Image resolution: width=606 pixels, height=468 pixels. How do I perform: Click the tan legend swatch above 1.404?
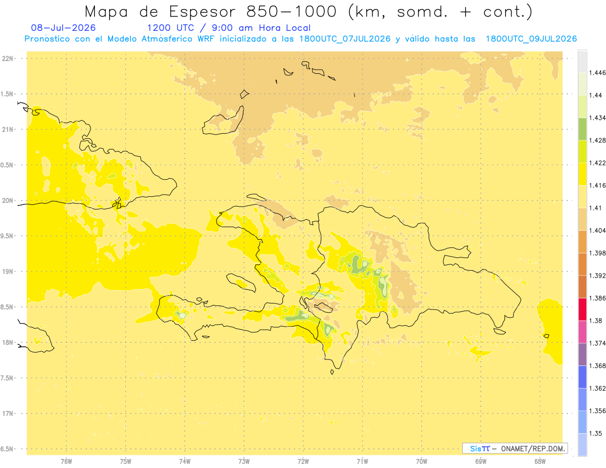[582, 219]
